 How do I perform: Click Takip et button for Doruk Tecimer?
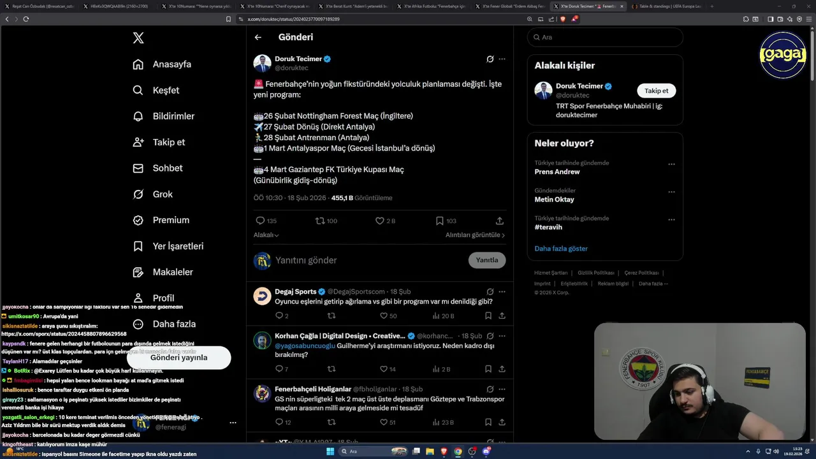656,91
